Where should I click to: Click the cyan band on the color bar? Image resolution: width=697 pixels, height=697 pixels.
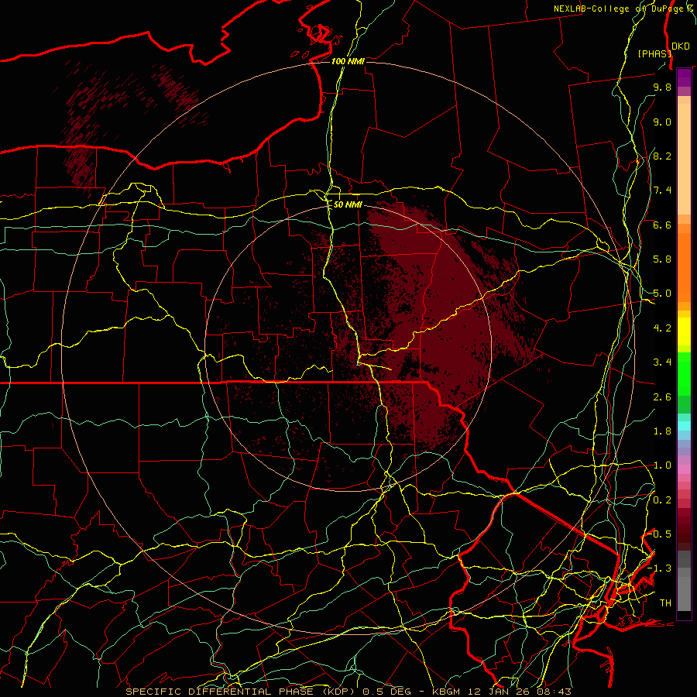click(x=684, y=426)
